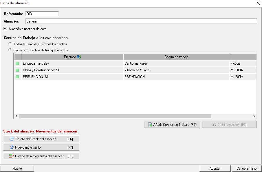
Task: Toggle Almacén a usar por defecto checkbox
Action: click(5, 29)
